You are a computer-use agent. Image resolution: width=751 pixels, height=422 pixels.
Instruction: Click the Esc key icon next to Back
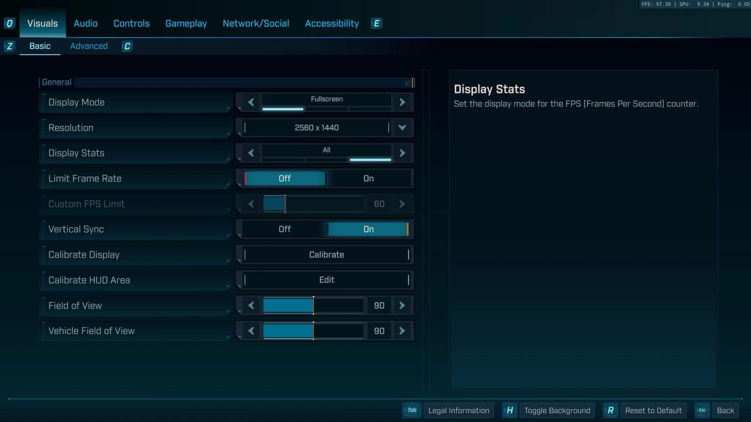tap(702, 410)
